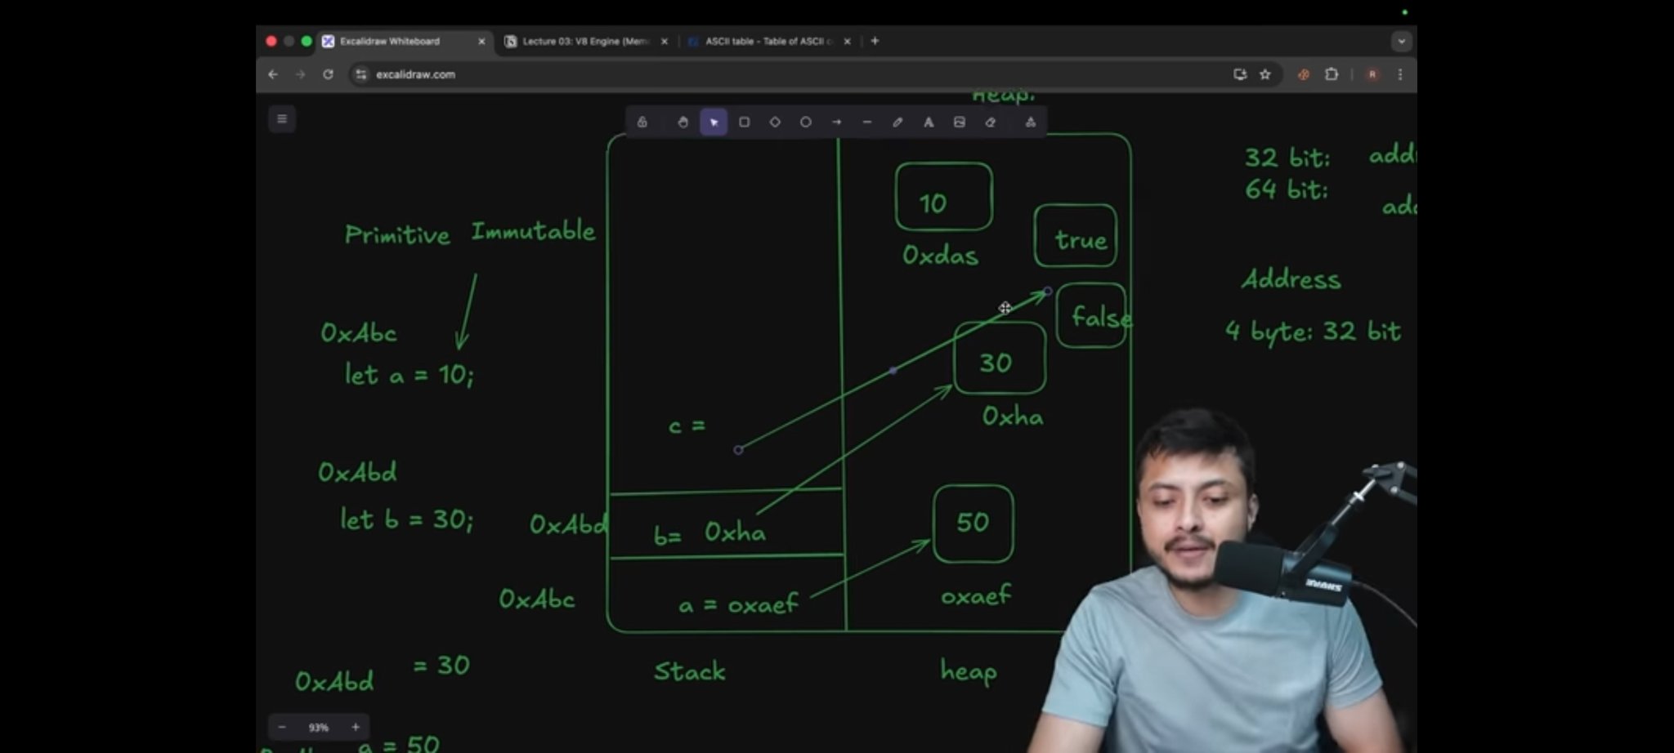Select the 'Immutable' text on canvas
Screen dimensions: 1674x753
point(533,231)
